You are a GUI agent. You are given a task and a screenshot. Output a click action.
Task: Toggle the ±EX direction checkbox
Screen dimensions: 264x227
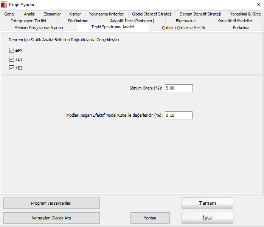(x=11, y=50)
